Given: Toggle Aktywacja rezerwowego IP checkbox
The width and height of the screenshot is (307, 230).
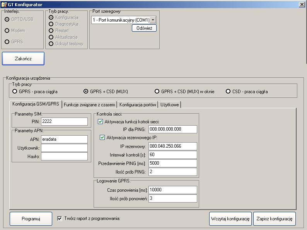Looking at the screenshot, I should pyautogui.click(x=102, y=138).
